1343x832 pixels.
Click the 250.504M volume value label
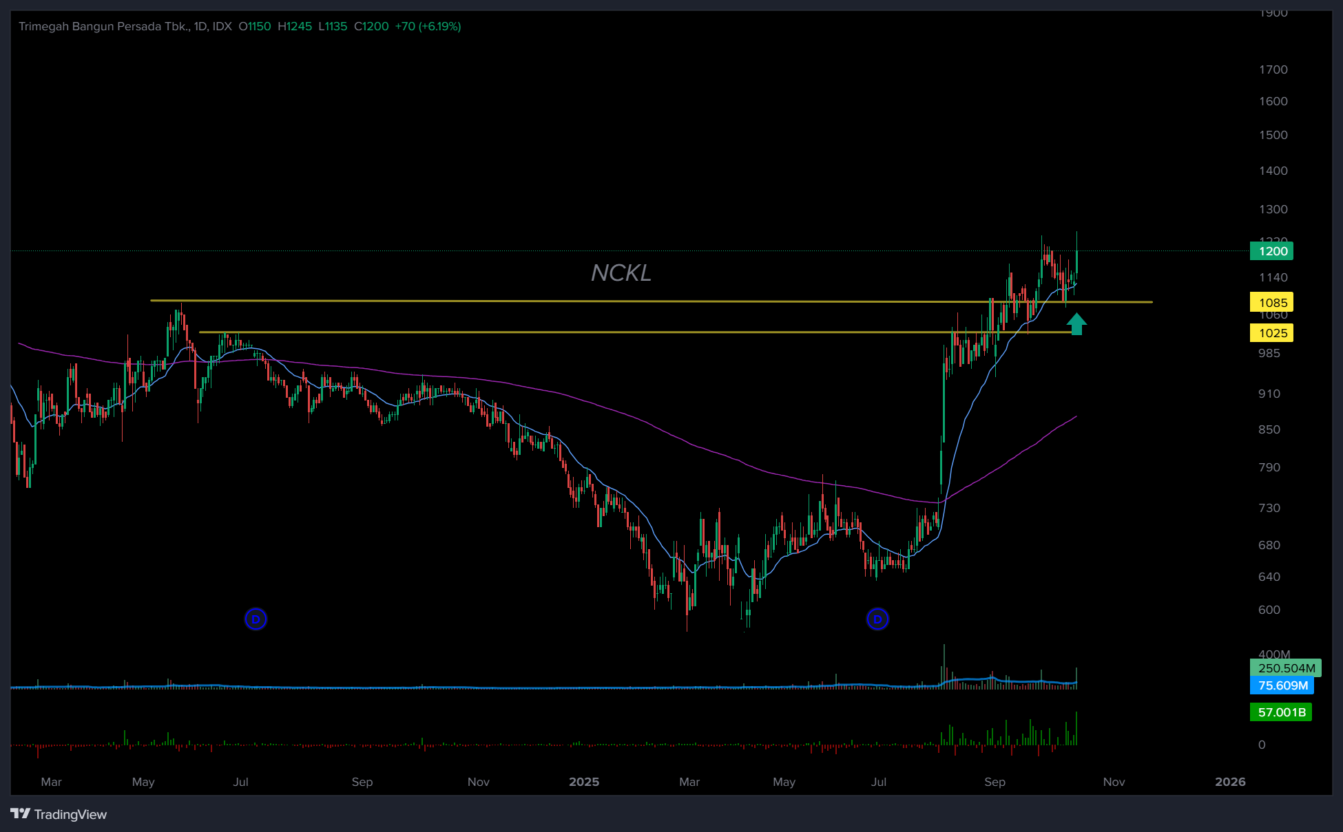click(1285, 668)
